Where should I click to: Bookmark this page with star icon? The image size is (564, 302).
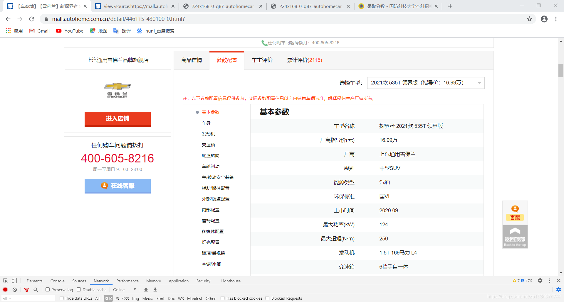point(529,19)
